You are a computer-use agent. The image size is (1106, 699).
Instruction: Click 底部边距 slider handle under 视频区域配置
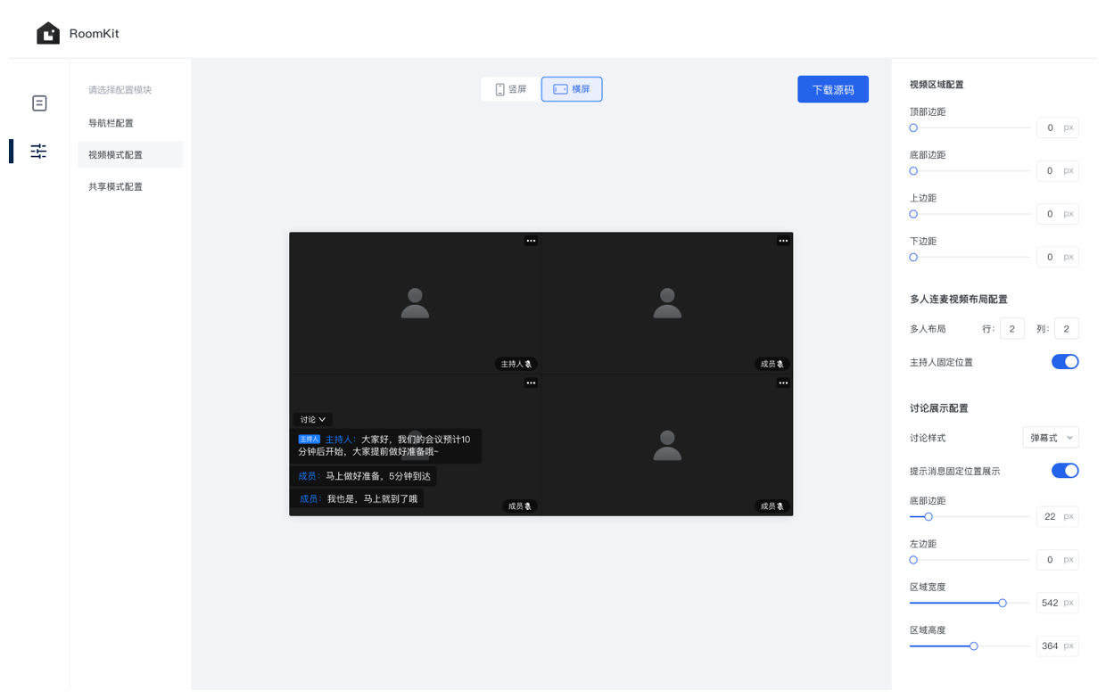point(913,171)
